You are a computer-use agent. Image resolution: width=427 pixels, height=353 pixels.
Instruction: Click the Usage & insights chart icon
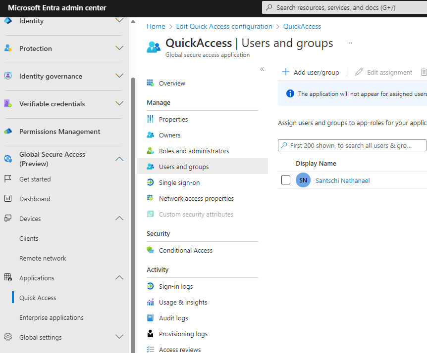coord(151,302)
